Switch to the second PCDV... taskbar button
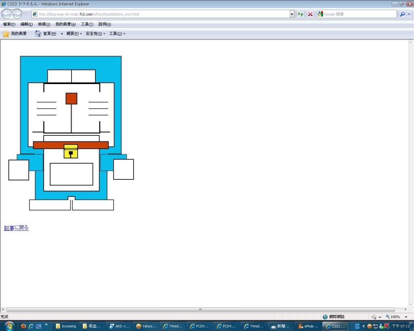 pyautogui.click(x=227, y=326)
